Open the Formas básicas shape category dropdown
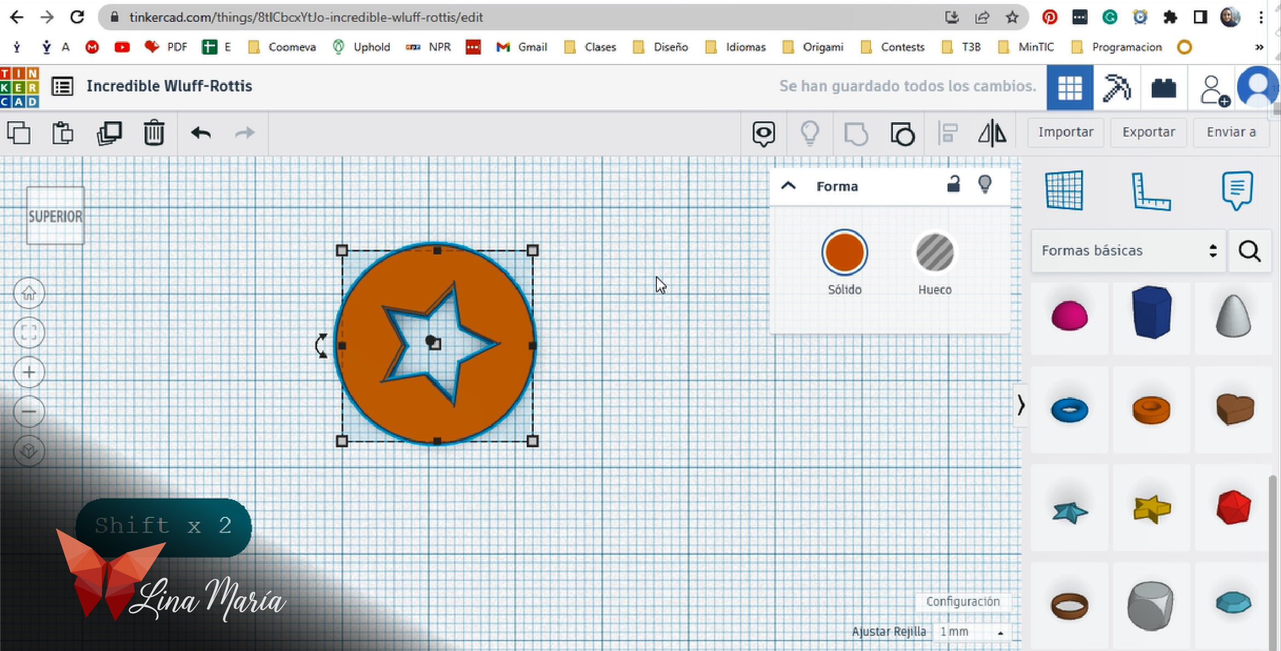The height and width of the screenshot is (651, 1281). (x=1128, y=251)
